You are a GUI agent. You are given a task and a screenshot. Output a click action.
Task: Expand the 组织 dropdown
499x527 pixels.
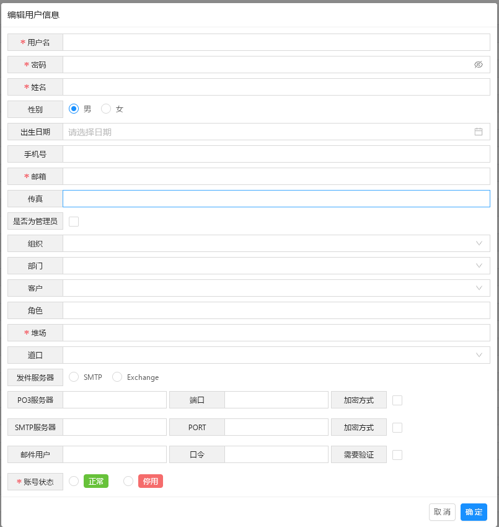(x=479, y=243)
